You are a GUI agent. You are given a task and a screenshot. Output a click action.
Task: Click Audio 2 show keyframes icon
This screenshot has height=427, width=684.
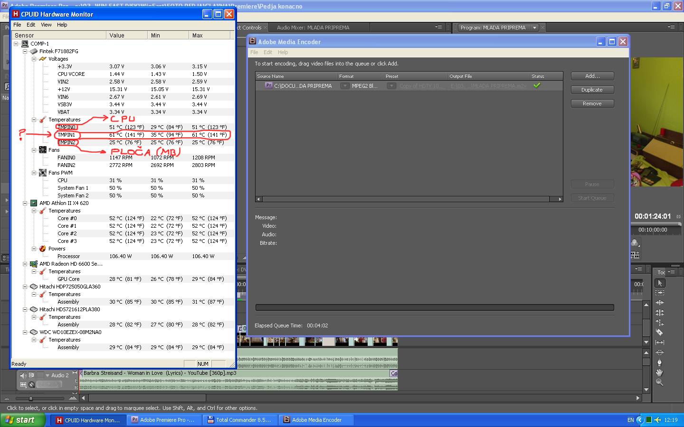click(x=31, y=385)
